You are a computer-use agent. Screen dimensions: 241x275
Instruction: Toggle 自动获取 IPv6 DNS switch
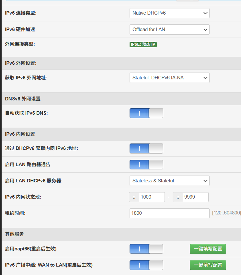pyautogui.click(x=146, y=113)
